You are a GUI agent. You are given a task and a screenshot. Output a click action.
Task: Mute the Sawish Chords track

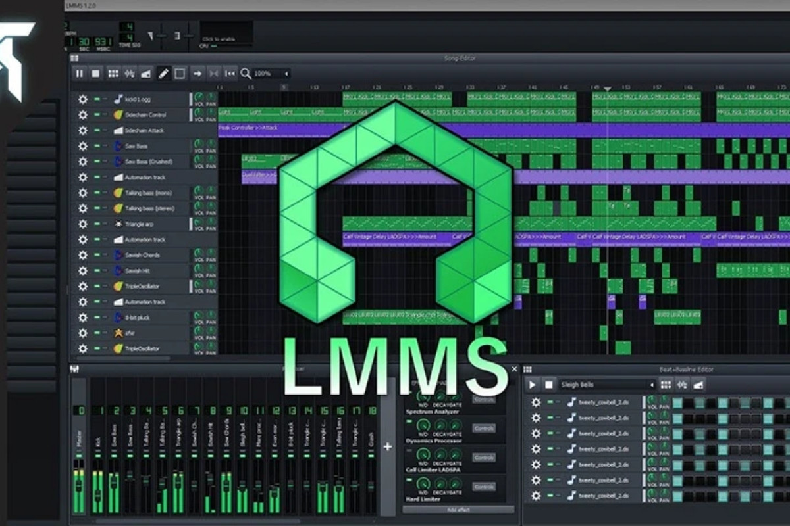coord(97,255)
